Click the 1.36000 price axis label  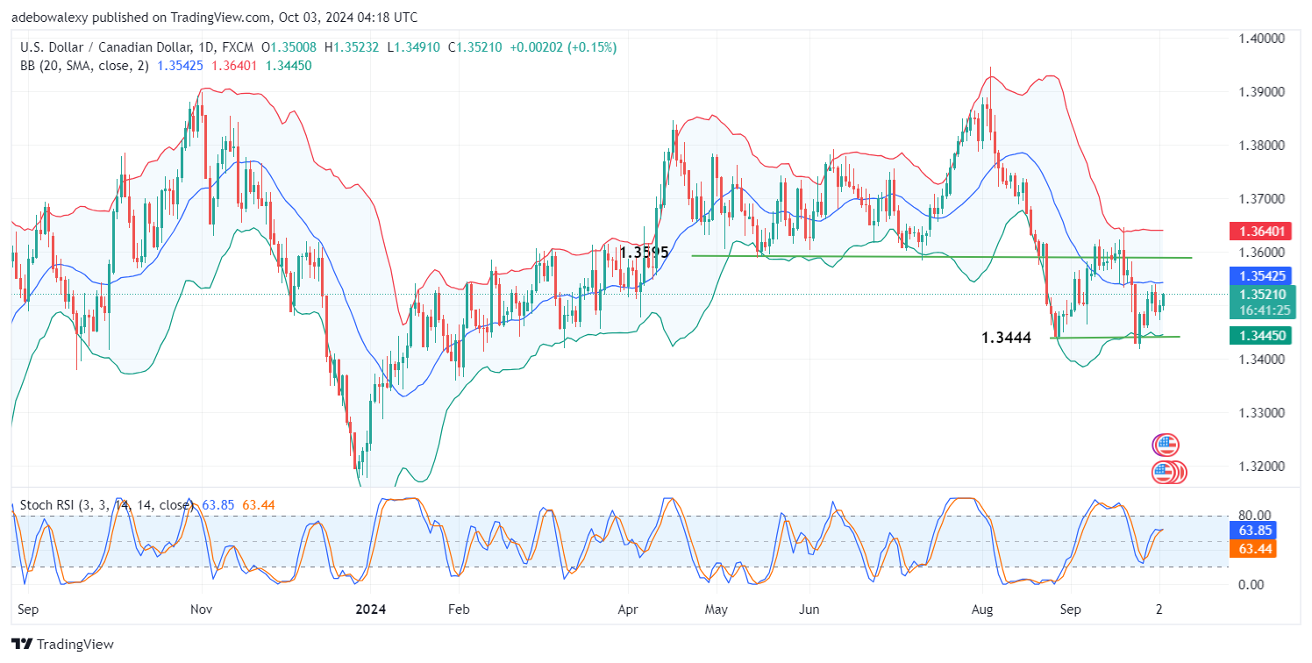click(x=1263, y=253)
